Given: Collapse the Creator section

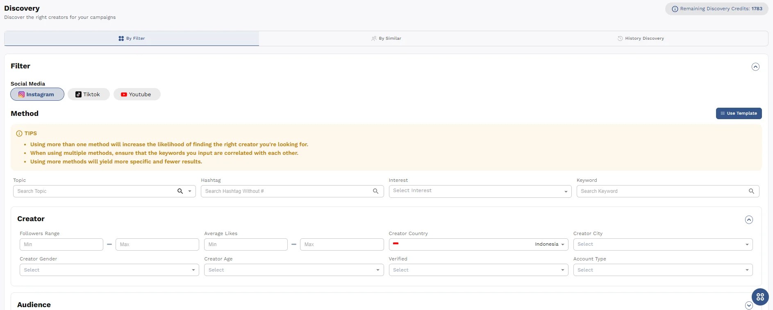Looking at the screenshot, I should [749, 219].
